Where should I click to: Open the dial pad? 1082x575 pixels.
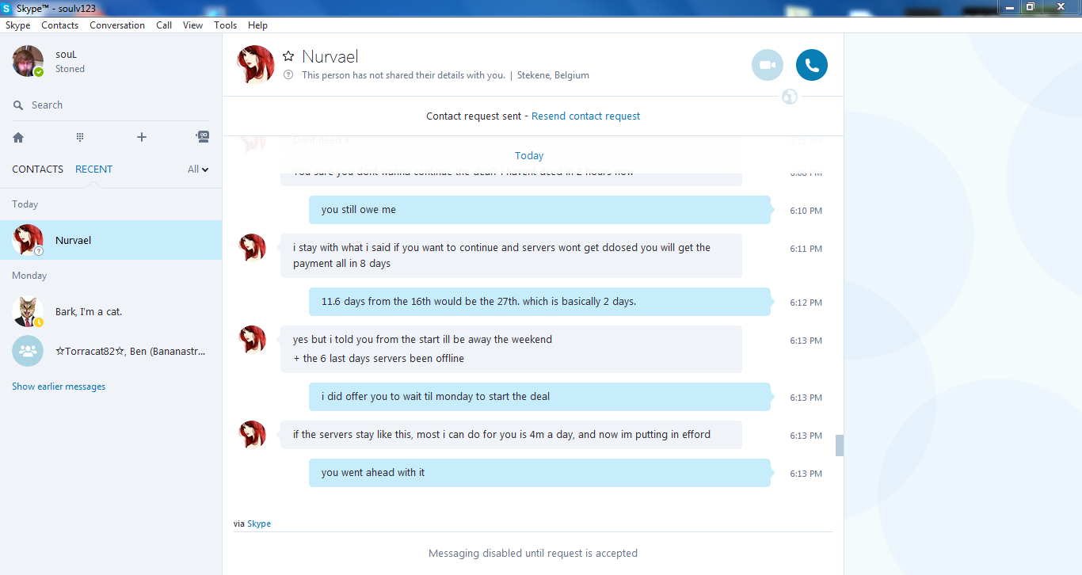coord(80,137)
